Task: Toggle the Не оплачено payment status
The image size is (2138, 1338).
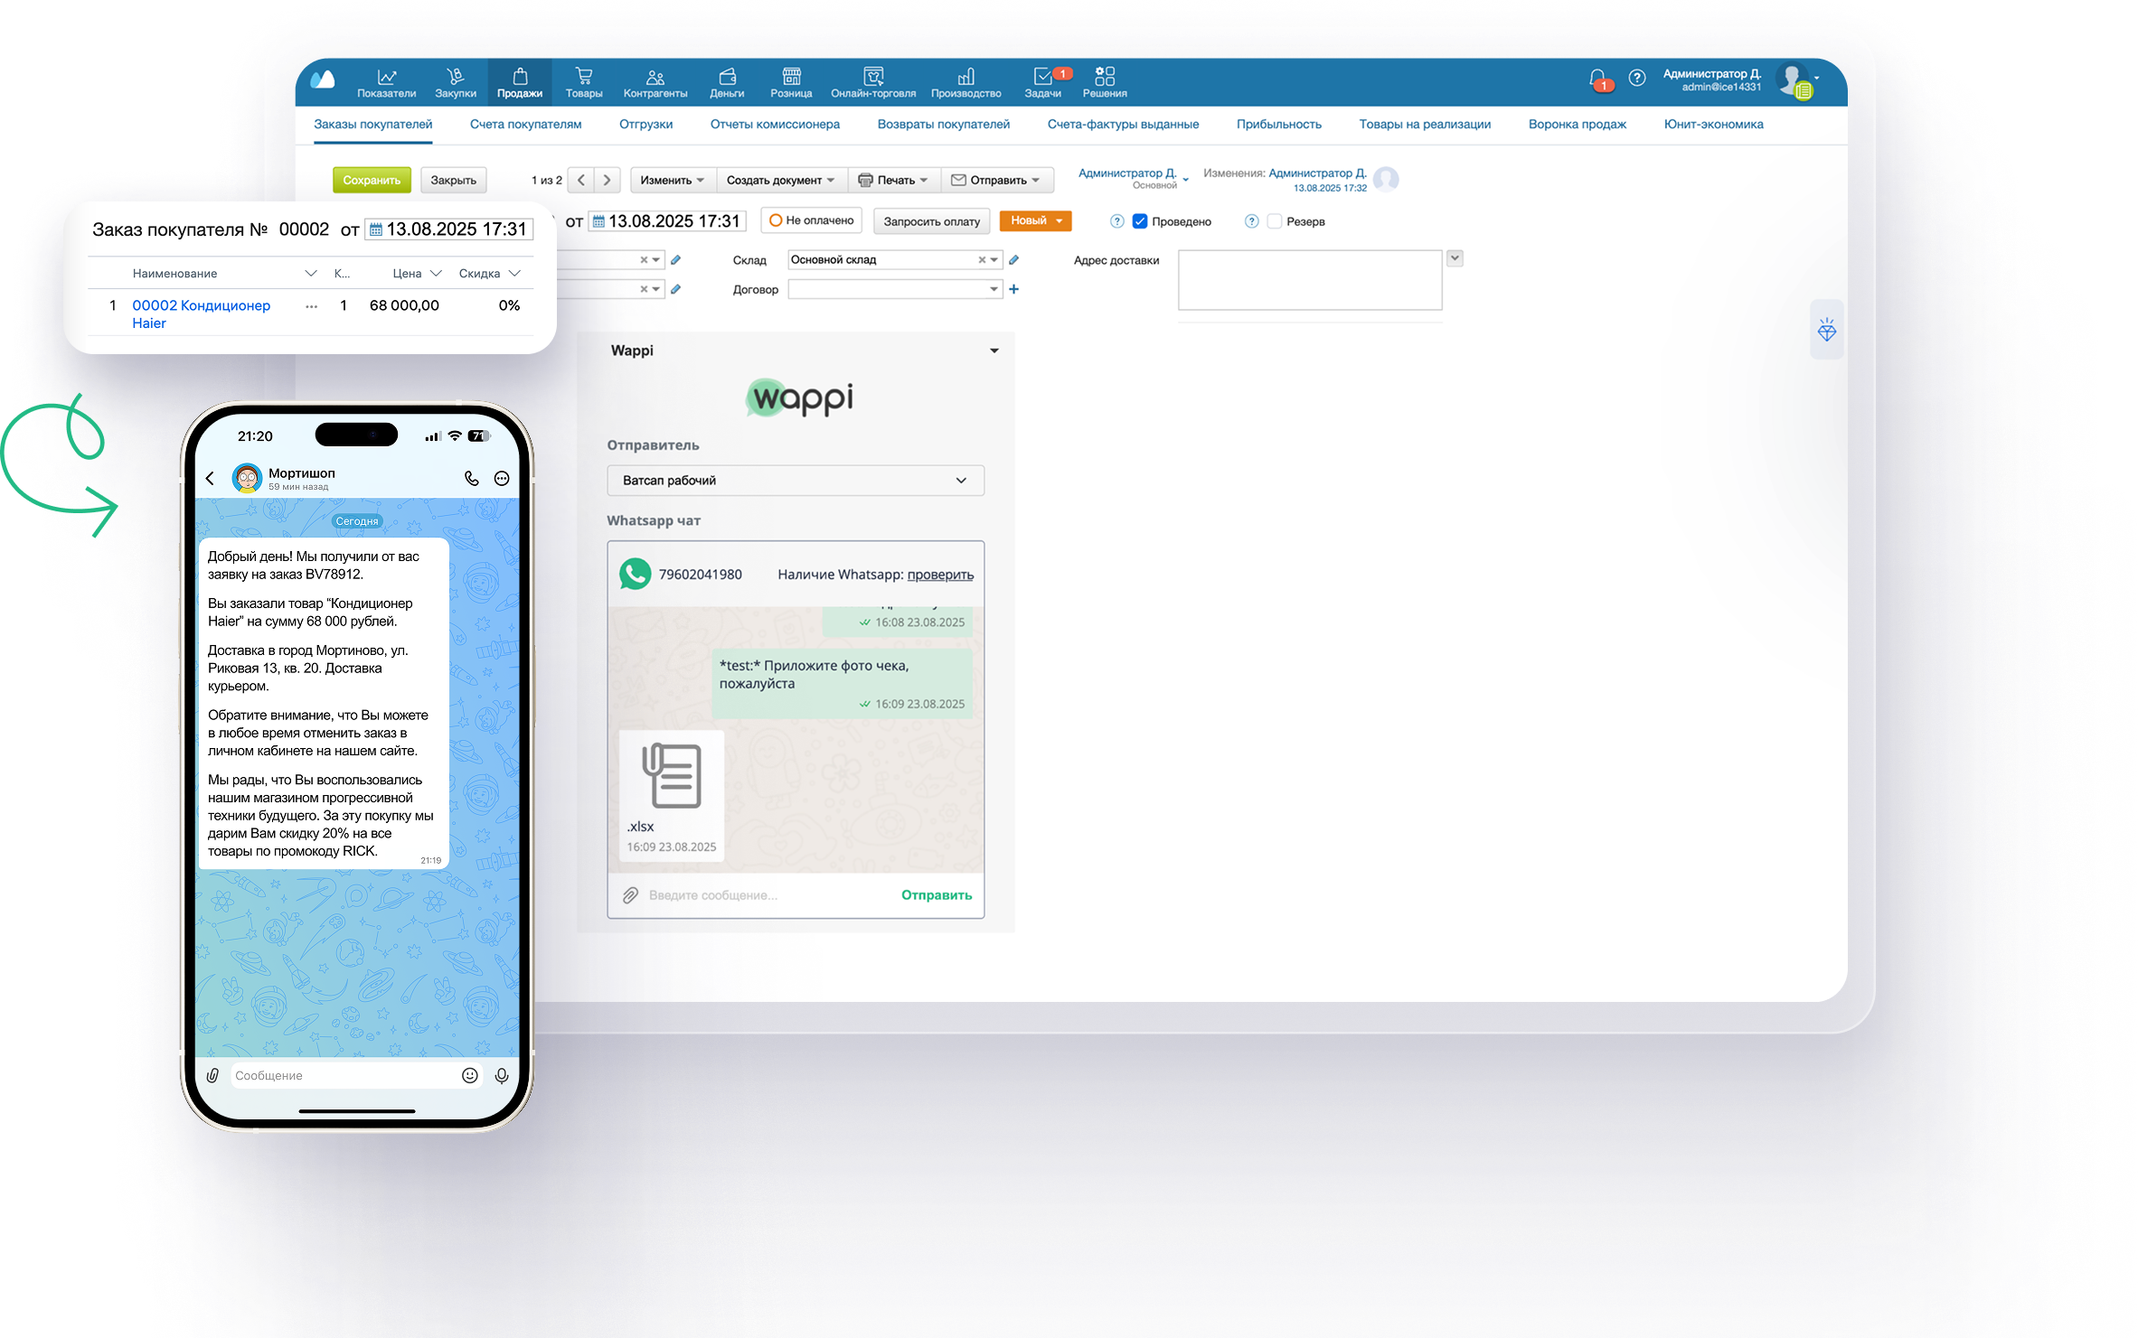Action: click(x=812, y=220)
